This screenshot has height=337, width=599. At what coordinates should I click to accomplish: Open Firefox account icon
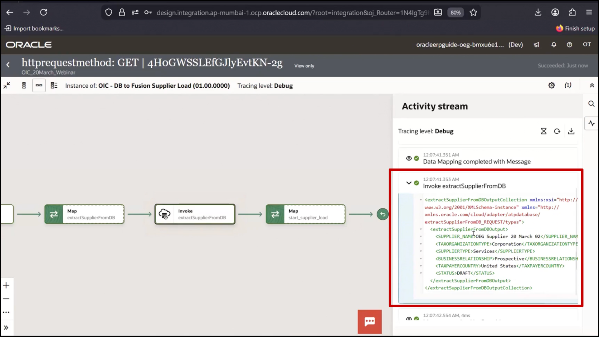555,12
